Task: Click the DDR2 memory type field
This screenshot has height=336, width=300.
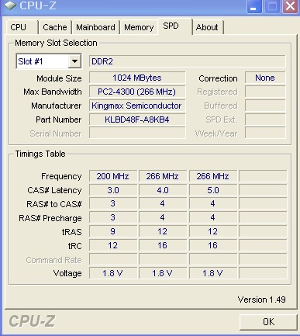Action: [x=188, y=61]
